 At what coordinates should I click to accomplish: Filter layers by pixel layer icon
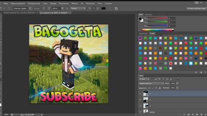pyautogui.click(x=156, y=79)
